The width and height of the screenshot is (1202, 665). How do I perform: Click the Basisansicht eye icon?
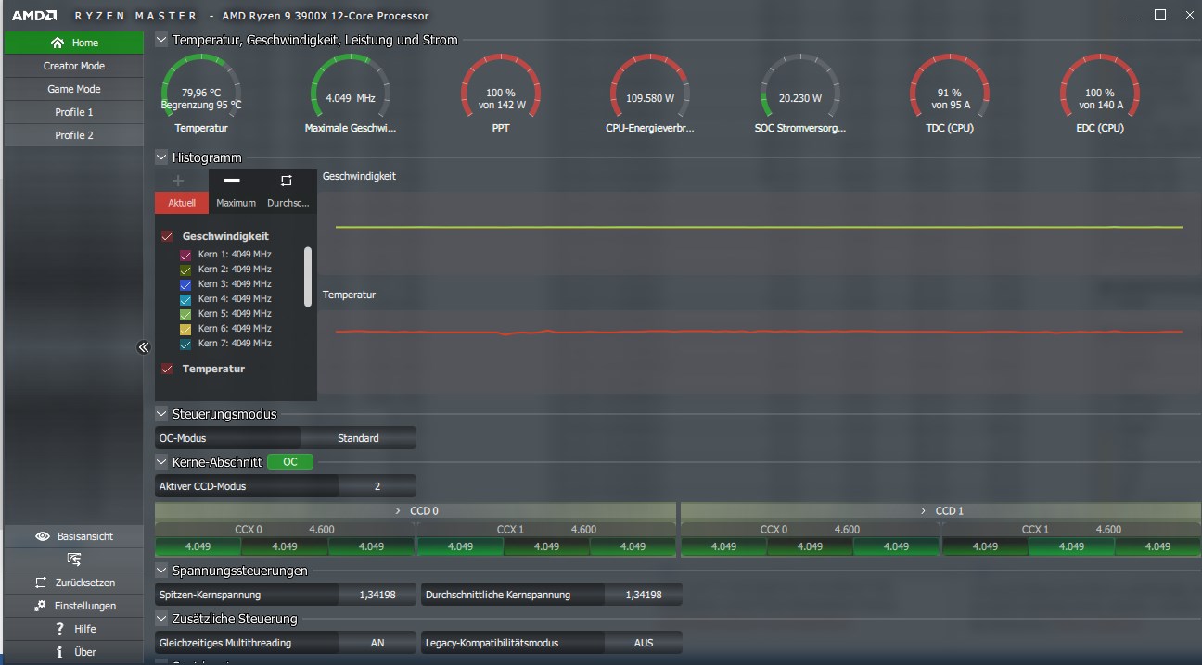(43, 536)
